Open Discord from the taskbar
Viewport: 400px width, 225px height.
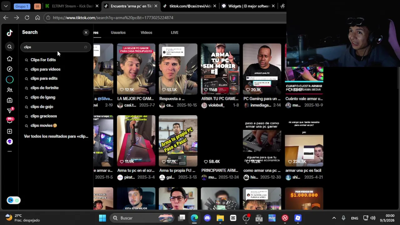[207, 218]
